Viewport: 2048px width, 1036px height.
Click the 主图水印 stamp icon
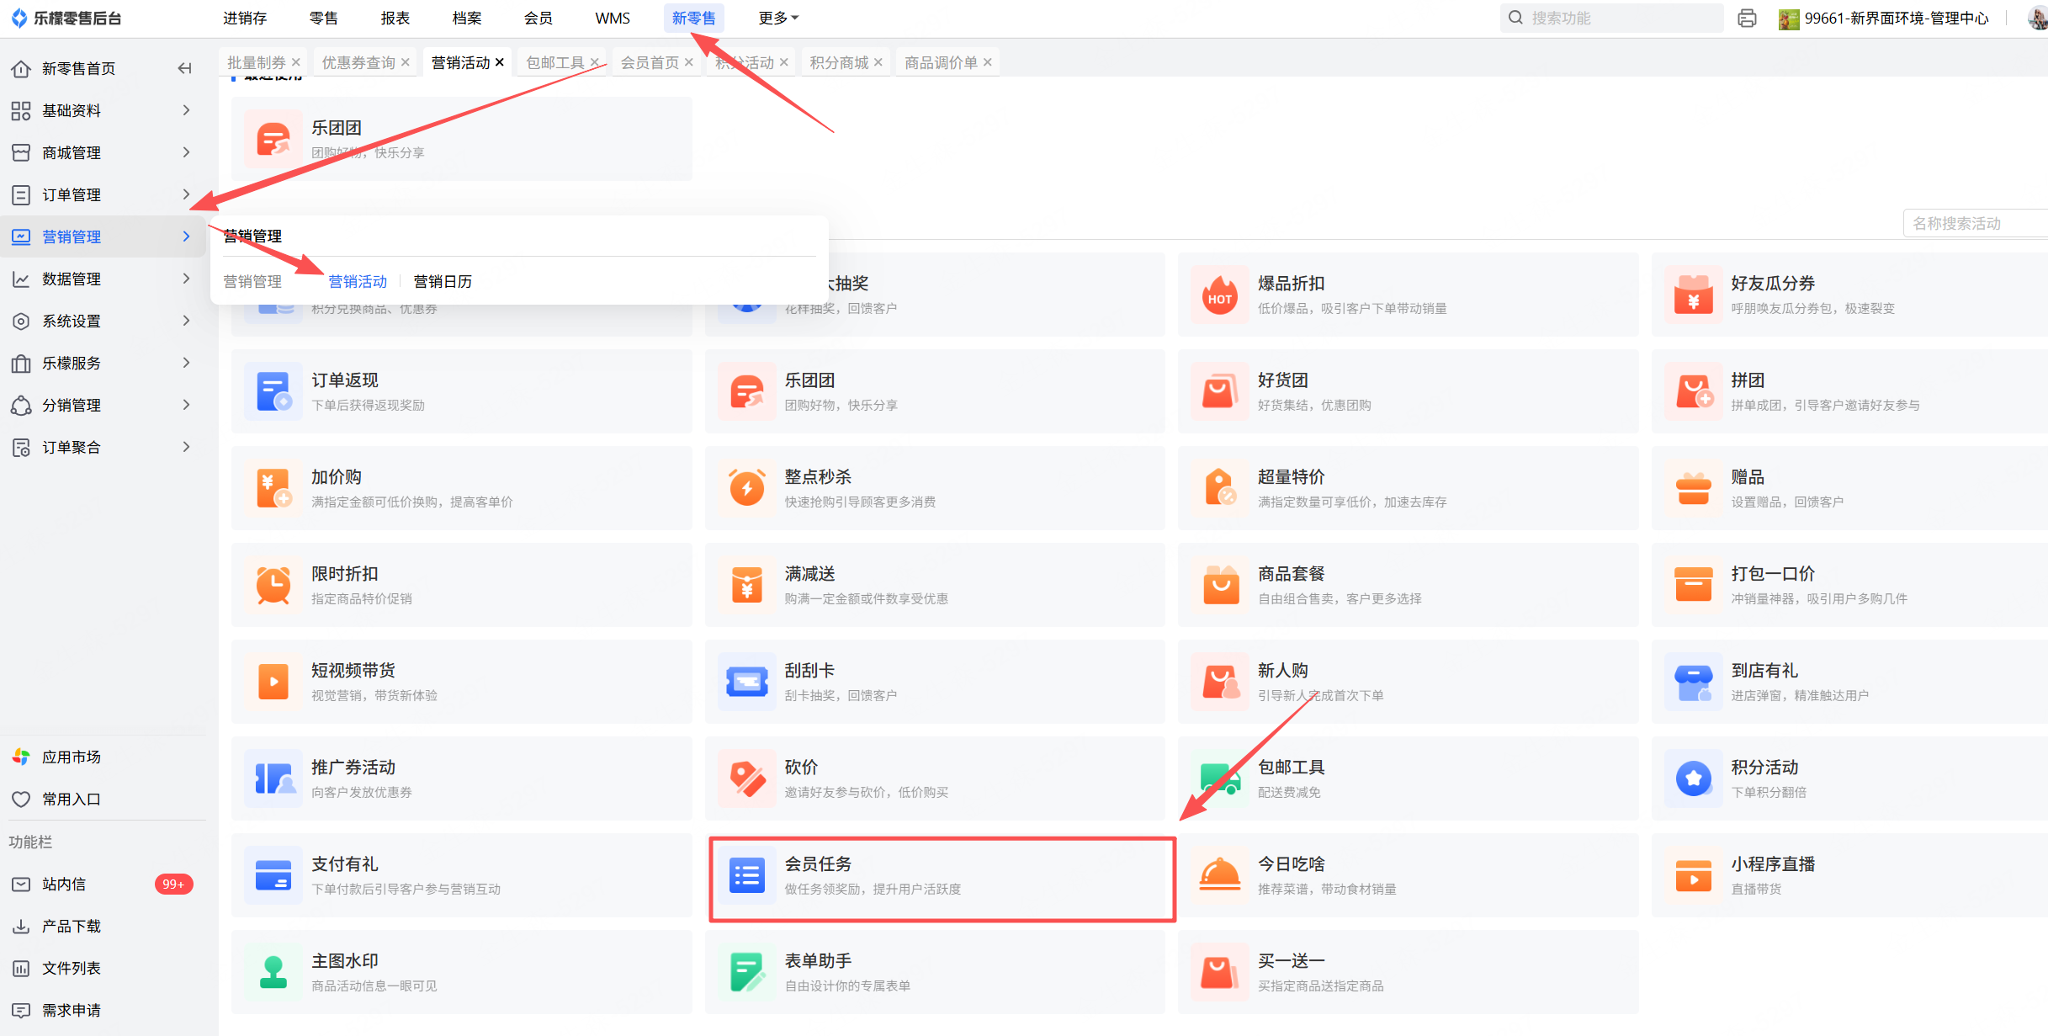(273, 972)
